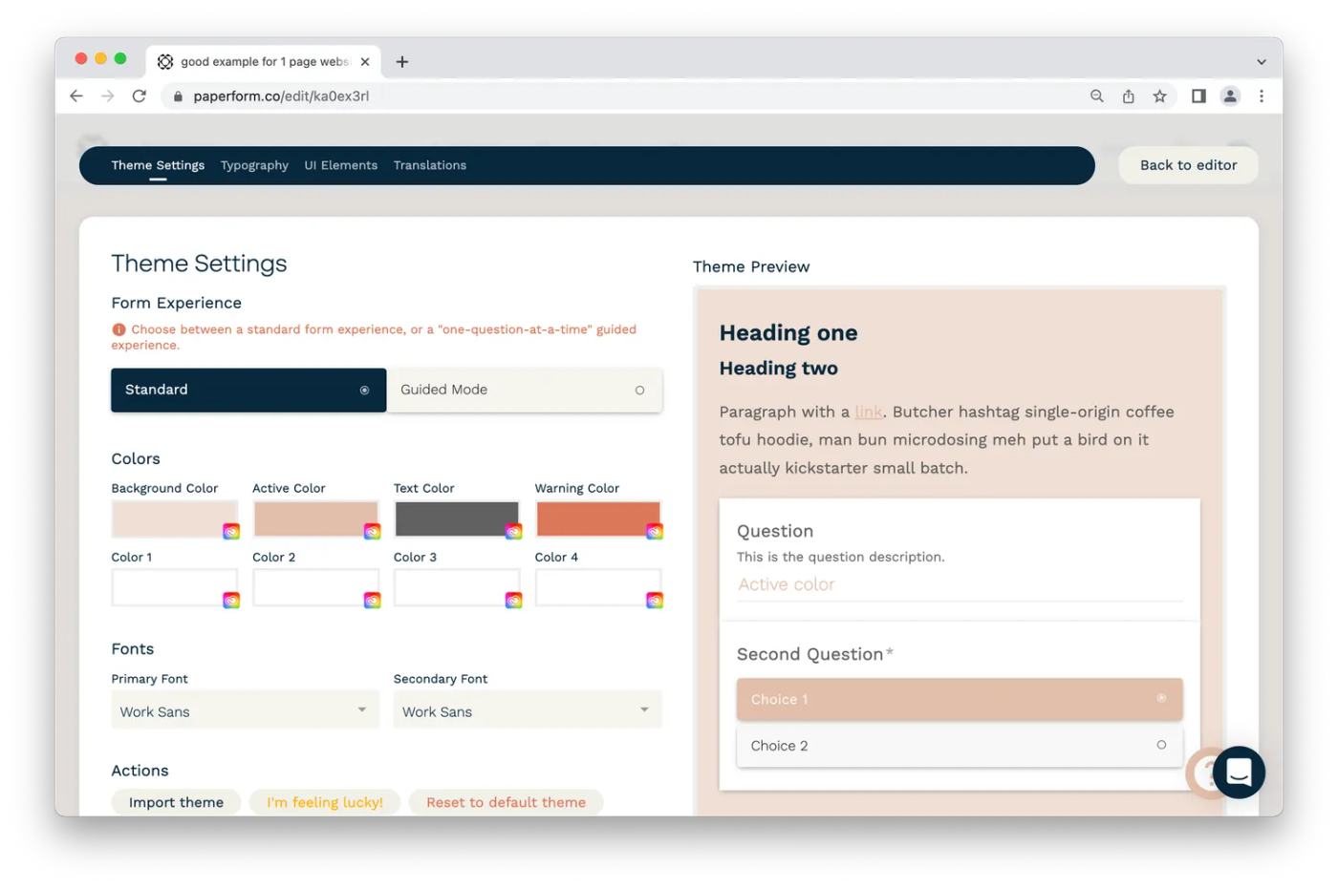Click the Active color input field in the preview
Image resolution: width=1338 pixels, height=889 pixels.
click(x=959, y=584)
